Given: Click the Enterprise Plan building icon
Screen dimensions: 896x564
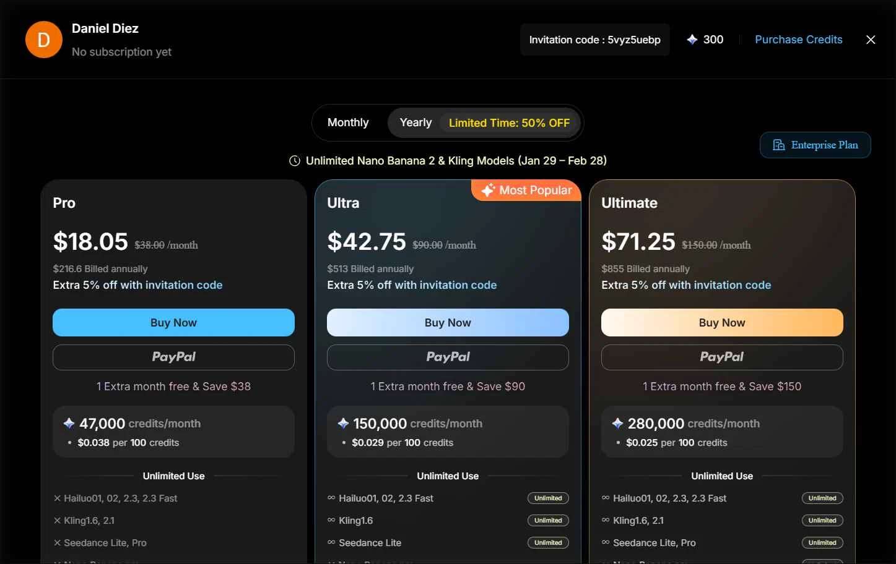Looking at the screenshot, I should (778, 145).
